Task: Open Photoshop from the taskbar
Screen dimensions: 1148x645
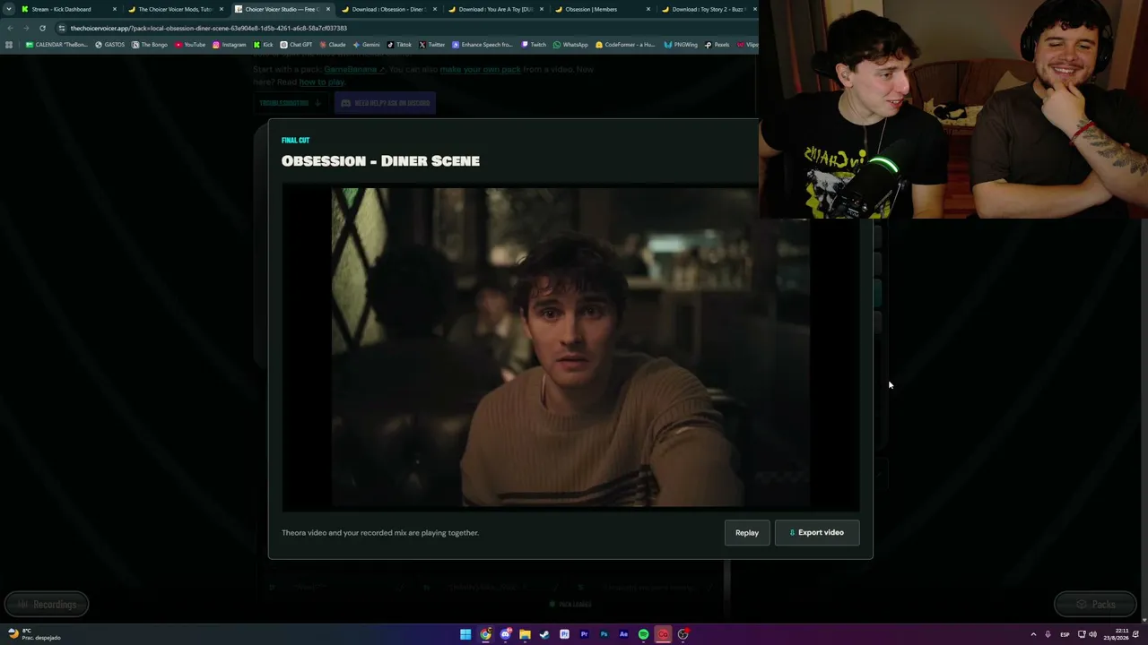Action: pos(604,634)
